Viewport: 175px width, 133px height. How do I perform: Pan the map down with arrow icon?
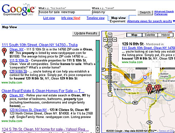point(110,44)
